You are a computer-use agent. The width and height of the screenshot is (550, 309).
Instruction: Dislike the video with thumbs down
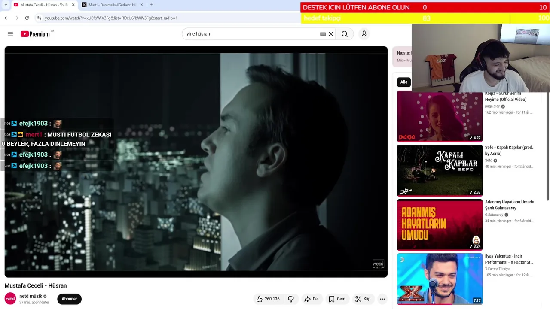click(291, 299)
